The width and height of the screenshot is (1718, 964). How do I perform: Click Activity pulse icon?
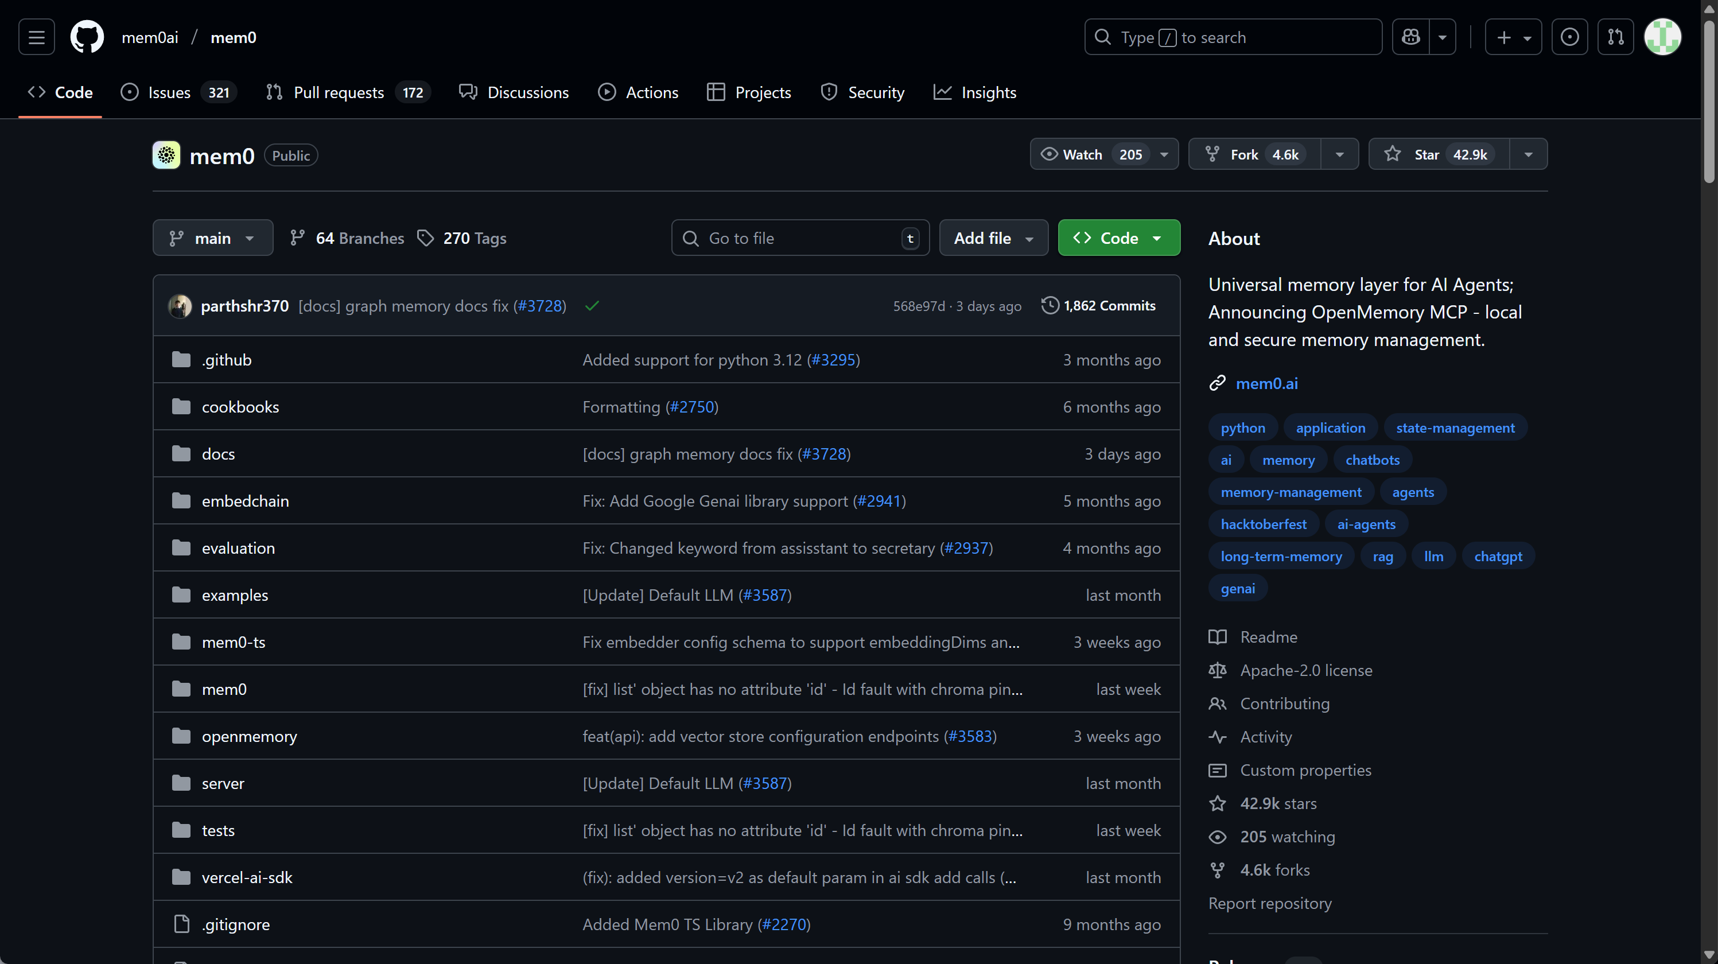1217,737
